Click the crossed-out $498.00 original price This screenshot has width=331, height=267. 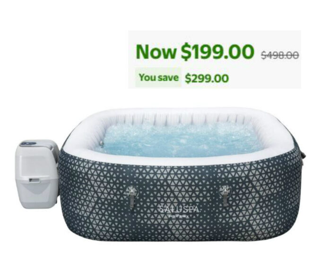click(280, 55)
